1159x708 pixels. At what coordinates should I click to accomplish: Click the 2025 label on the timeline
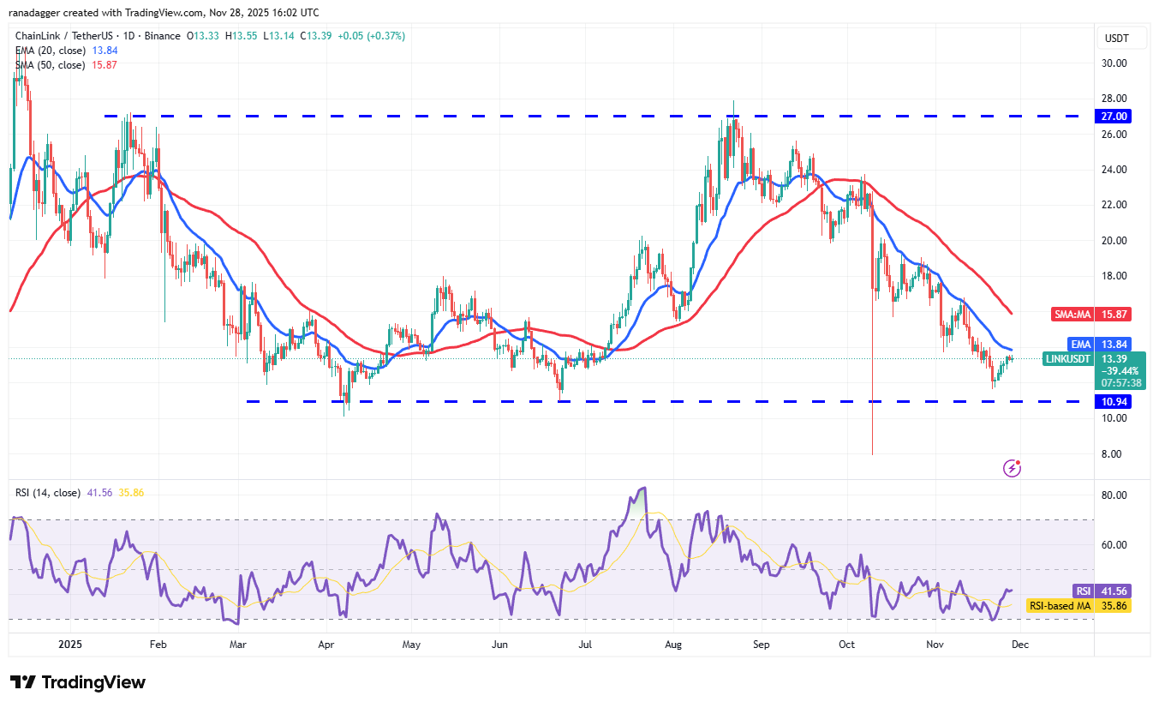[69, 644]
